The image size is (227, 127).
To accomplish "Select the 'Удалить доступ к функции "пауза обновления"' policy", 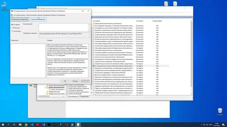I will (x=110, y=61).
